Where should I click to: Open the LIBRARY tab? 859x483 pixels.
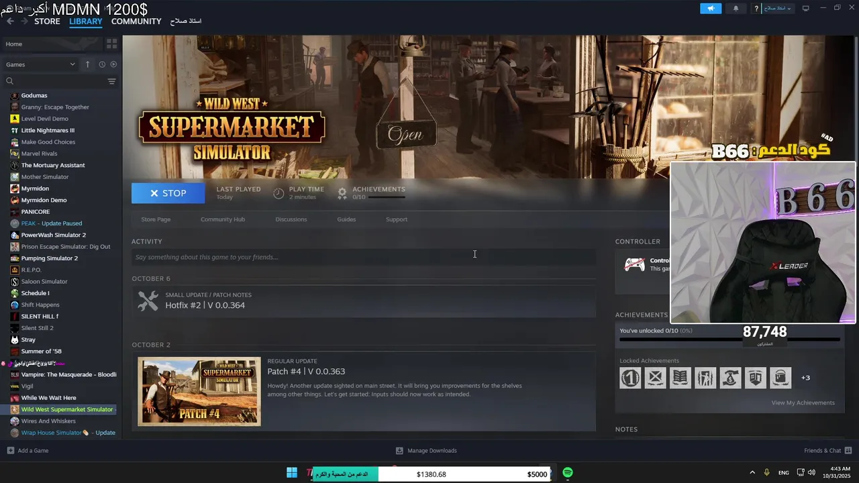pos(86,21)
